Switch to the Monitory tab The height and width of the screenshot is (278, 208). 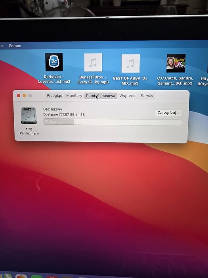pos(74,96)
